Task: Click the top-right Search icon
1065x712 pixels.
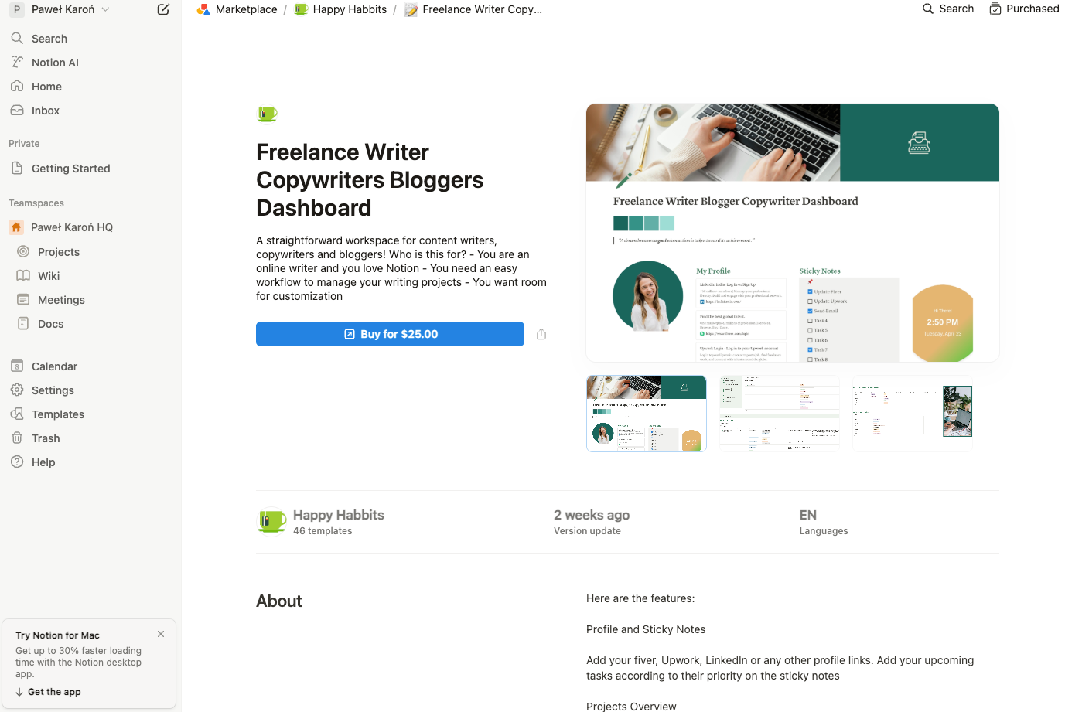Action: click(928, 9)
